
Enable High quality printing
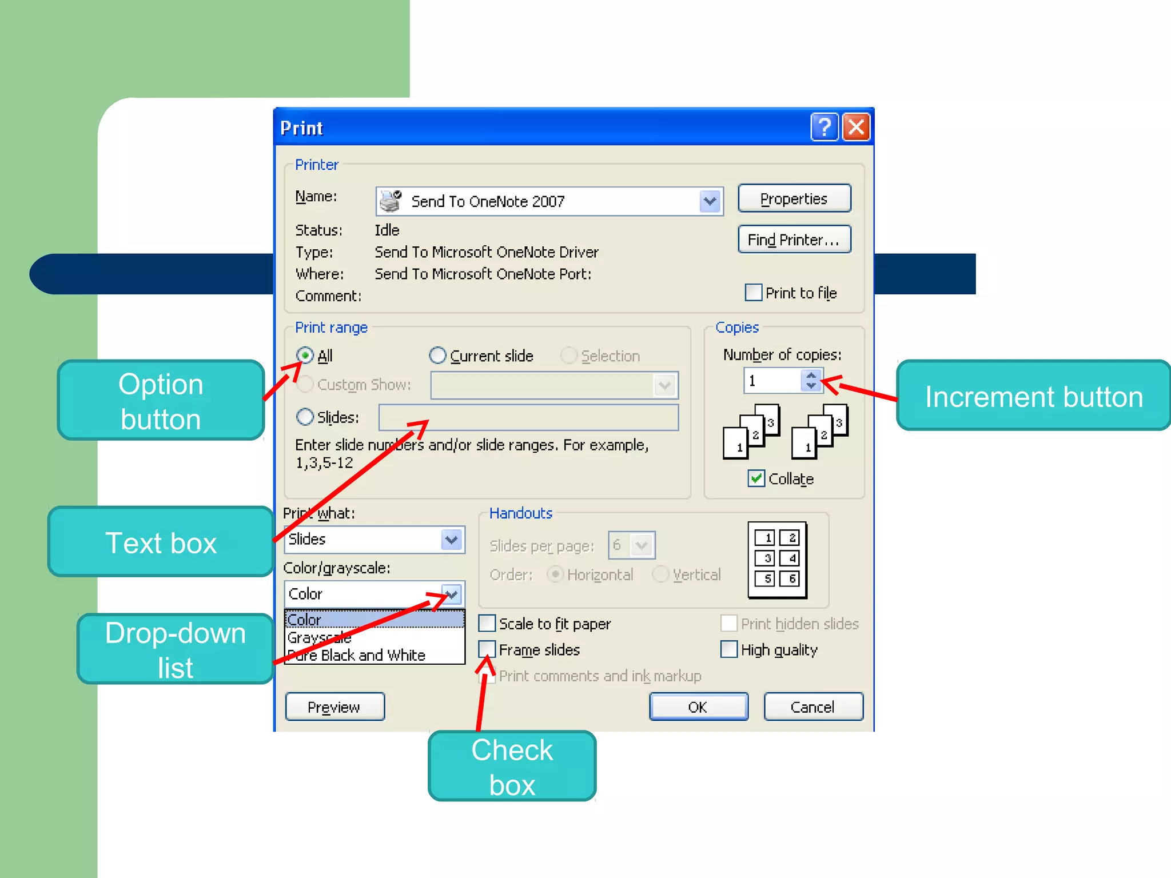pos(729,649)
